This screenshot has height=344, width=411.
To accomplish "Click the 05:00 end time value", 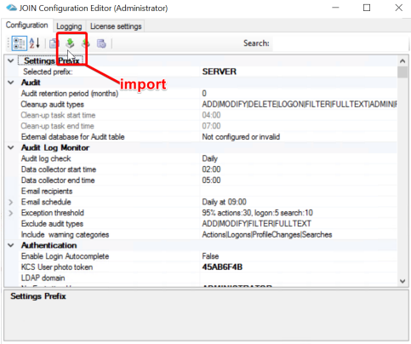I will (x=211, y=181).
